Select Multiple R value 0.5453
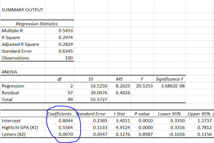This screenshot has height=143, width=214. (x=66, y=31)
